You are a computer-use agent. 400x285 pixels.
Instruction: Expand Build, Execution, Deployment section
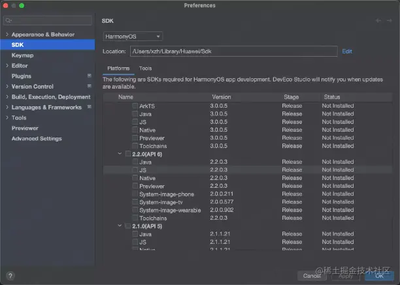click(x=7, y=97)
